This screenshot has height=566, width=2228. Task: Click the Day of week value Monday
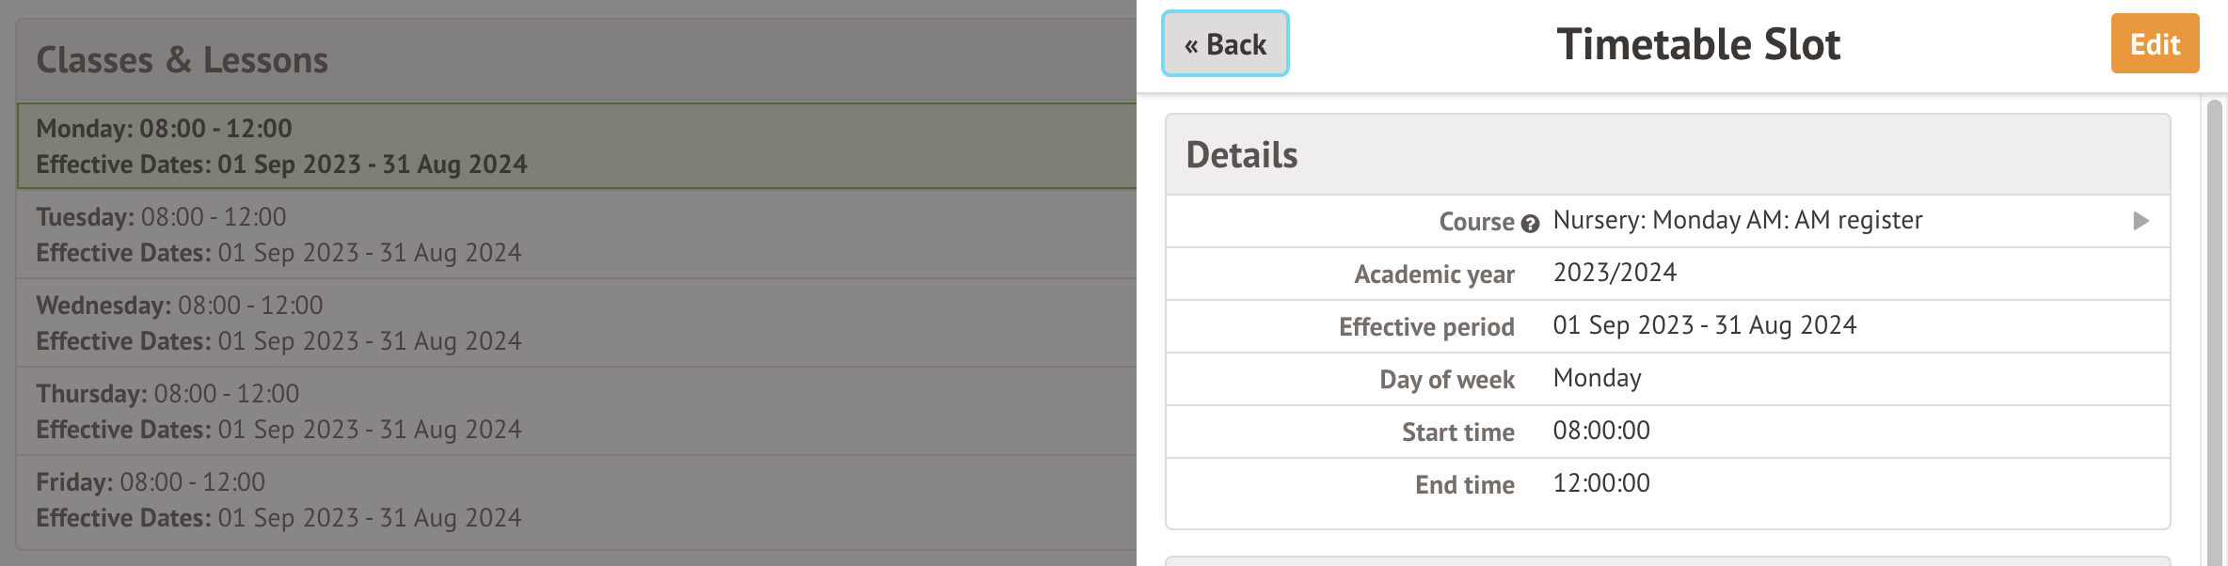coord(1597,378)
